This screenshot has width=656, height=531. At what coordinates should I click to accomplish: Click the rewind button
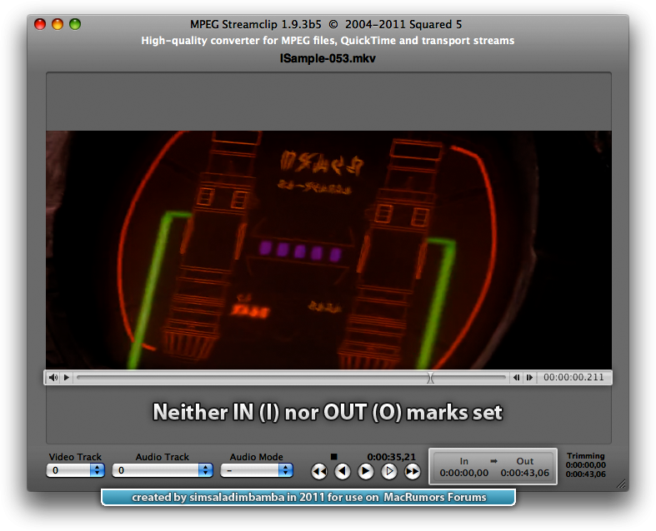click(x=319, y=472)
